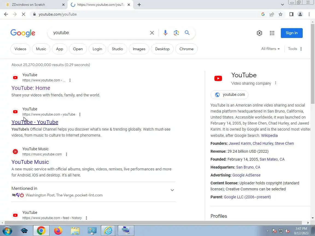Screen dimensions: 315x236
Task: Clear the search box with the X
Action: (152, 33)
